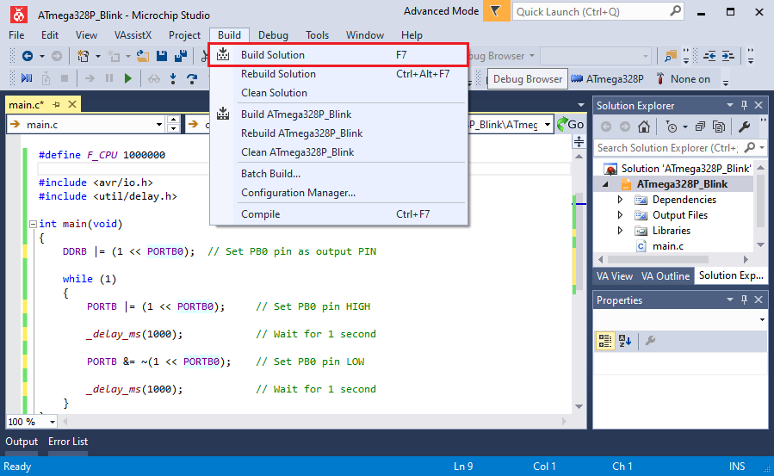Choose Build ATmega328P_Blink menu item
774x476 pixels.
pyautogui.click(x=338, y=114)
